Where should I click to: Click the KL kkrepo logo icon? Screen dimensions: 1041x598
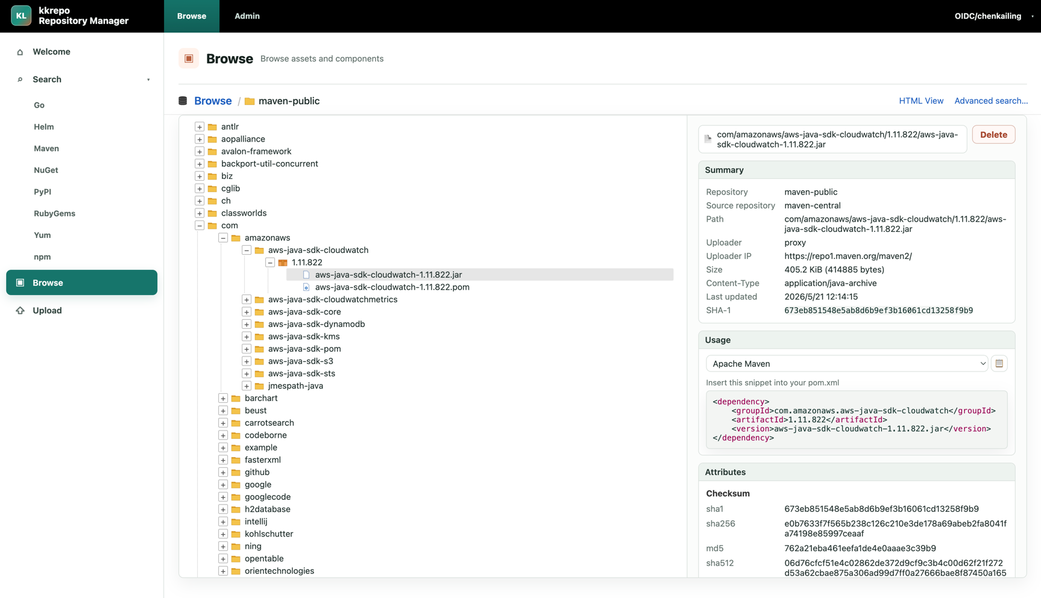point(21,16)
